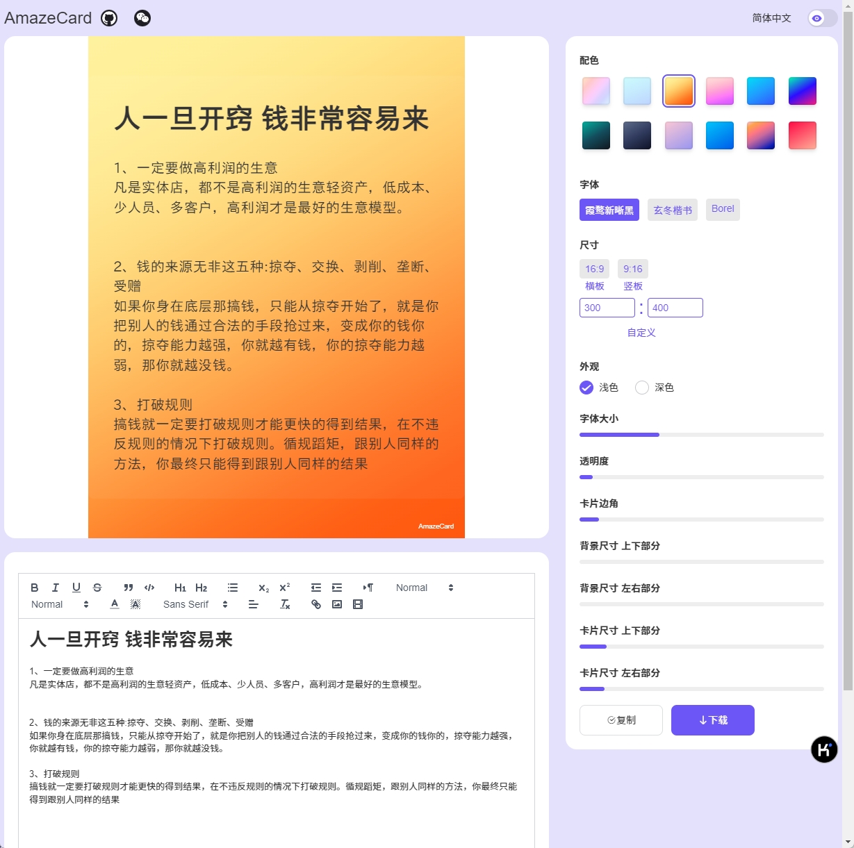This screenshot has width=854, height=848.
Task: Underline text with the U icon
Action: point(76,588)
